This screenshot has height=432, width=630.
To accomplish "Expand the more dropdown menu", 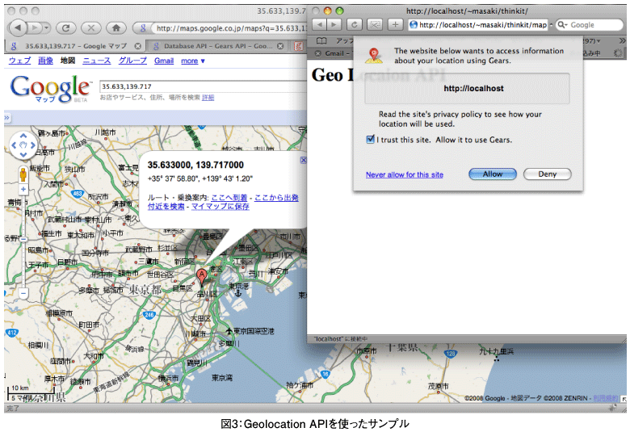I will 193,61.
